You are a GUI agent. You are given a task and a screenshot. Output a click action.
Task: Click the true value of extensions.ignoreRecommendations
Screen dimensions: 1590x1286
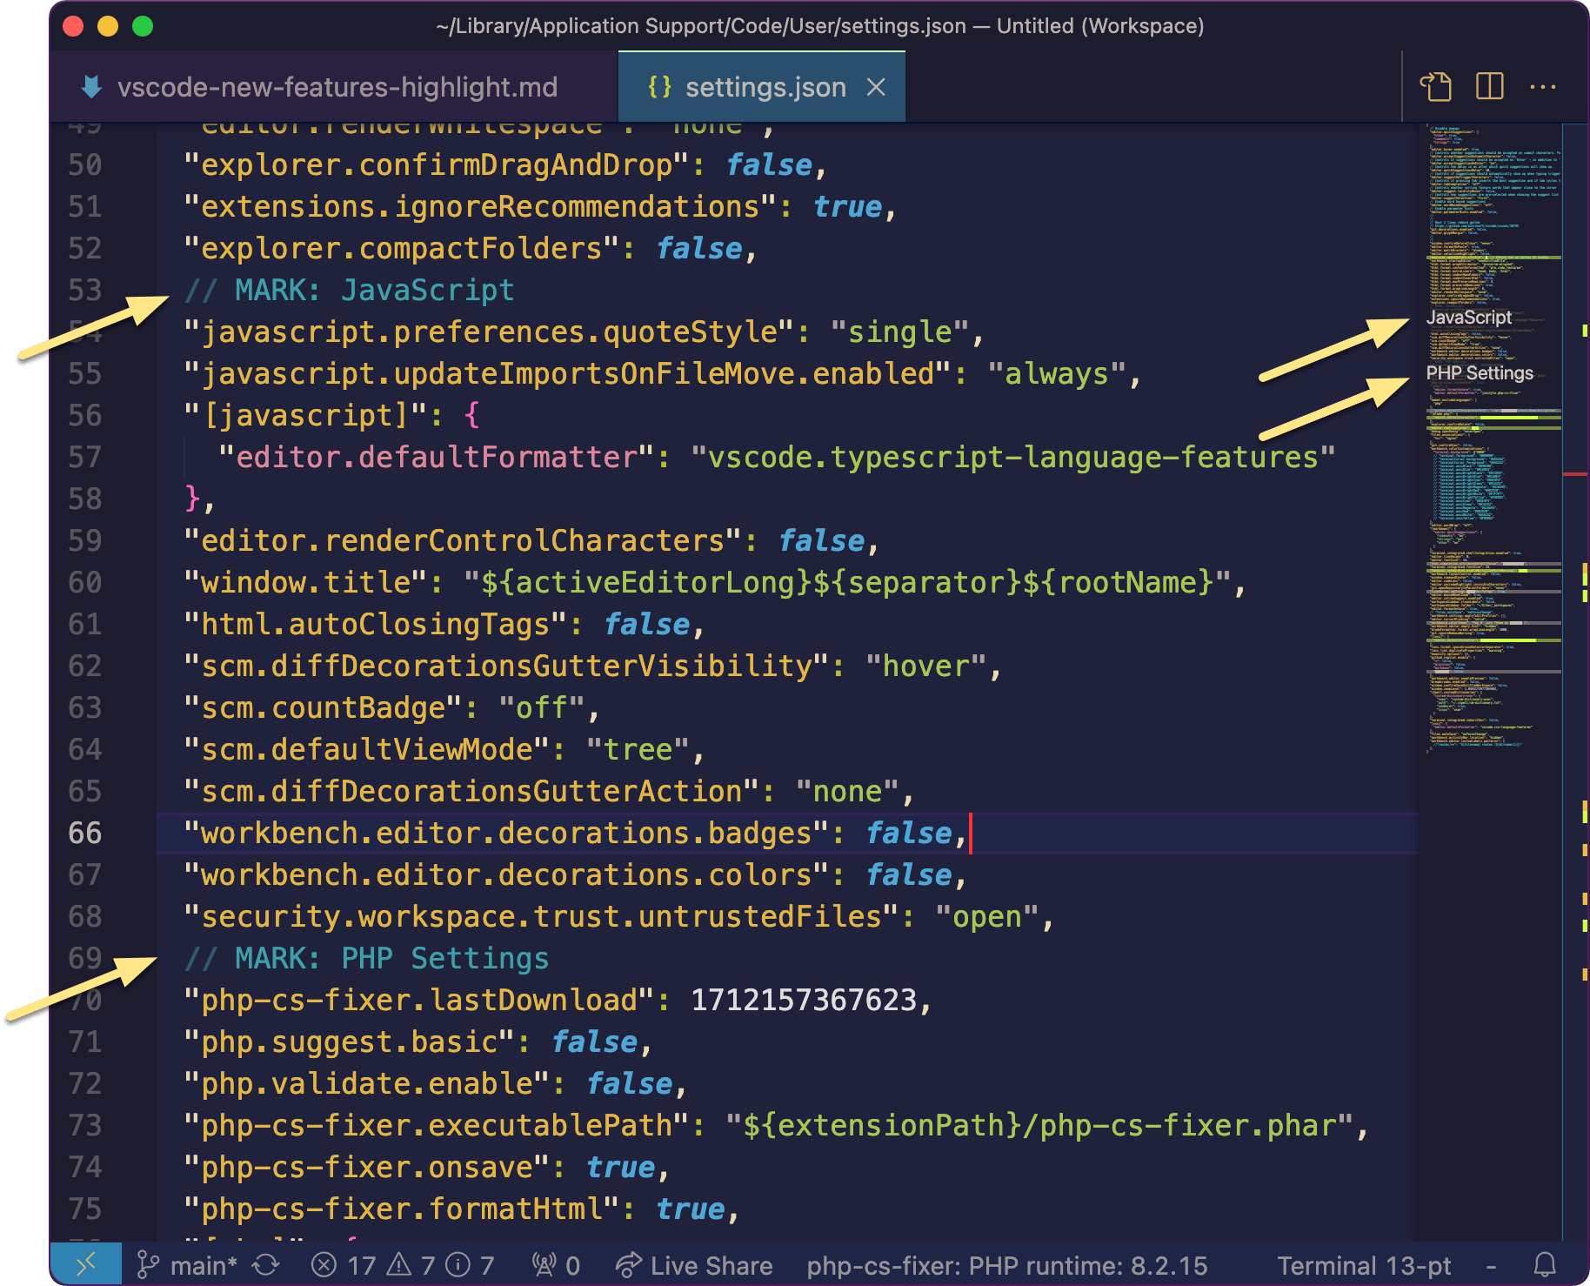847,207
